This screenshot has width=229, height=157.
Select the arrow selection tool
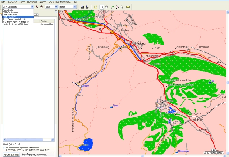click(x=122, y=7)
